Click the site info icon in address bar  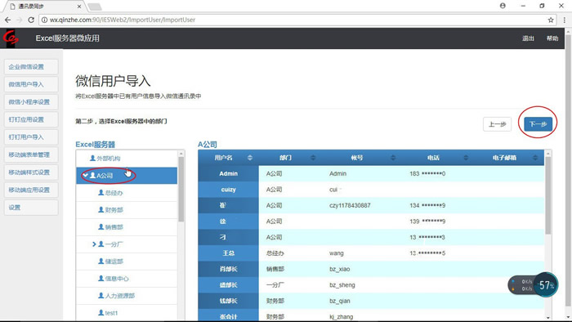[44, 20]
